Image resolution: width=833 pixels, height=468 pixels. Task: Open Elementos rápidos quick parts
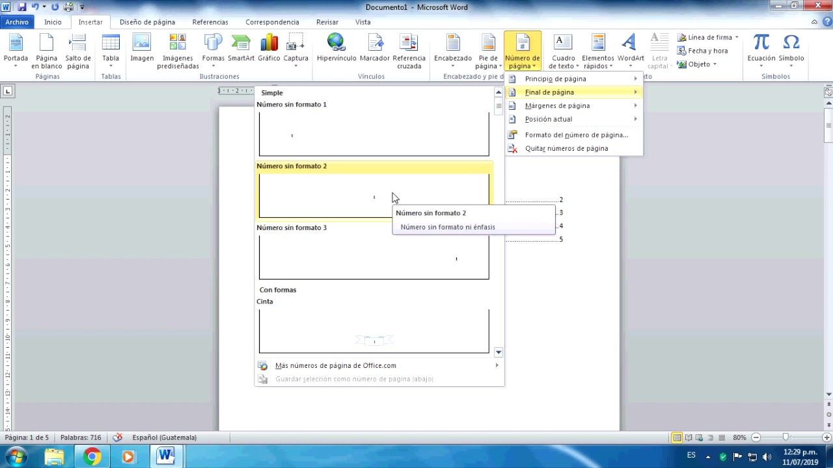(598, 51)
